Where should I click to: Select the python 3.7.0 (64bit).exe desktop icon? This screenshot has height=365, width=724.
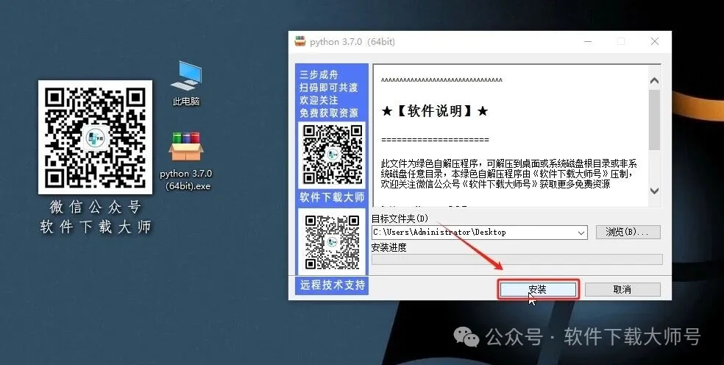click(186, 162)
